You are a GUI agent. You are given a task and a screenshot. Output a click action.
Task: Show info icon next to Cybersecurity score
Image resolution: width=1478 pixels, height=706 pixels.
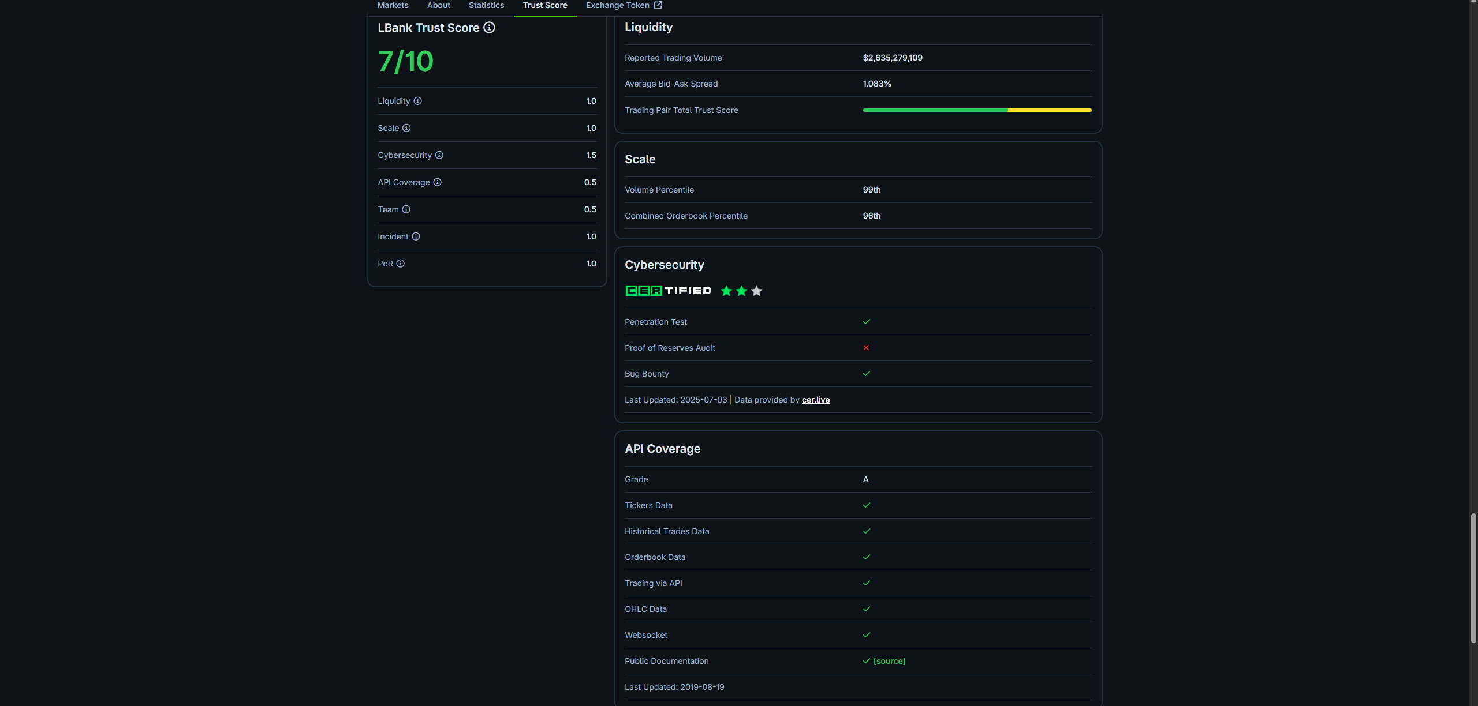(439, 155)
